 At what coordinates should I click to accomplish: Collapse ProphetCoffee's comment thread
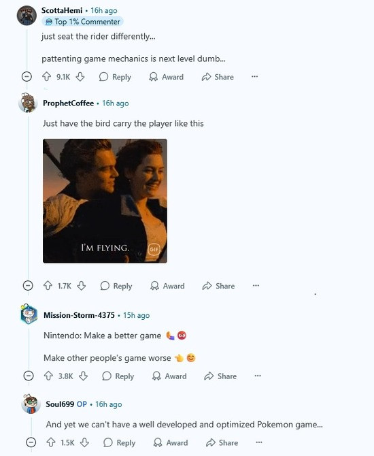tap(28, 286)
